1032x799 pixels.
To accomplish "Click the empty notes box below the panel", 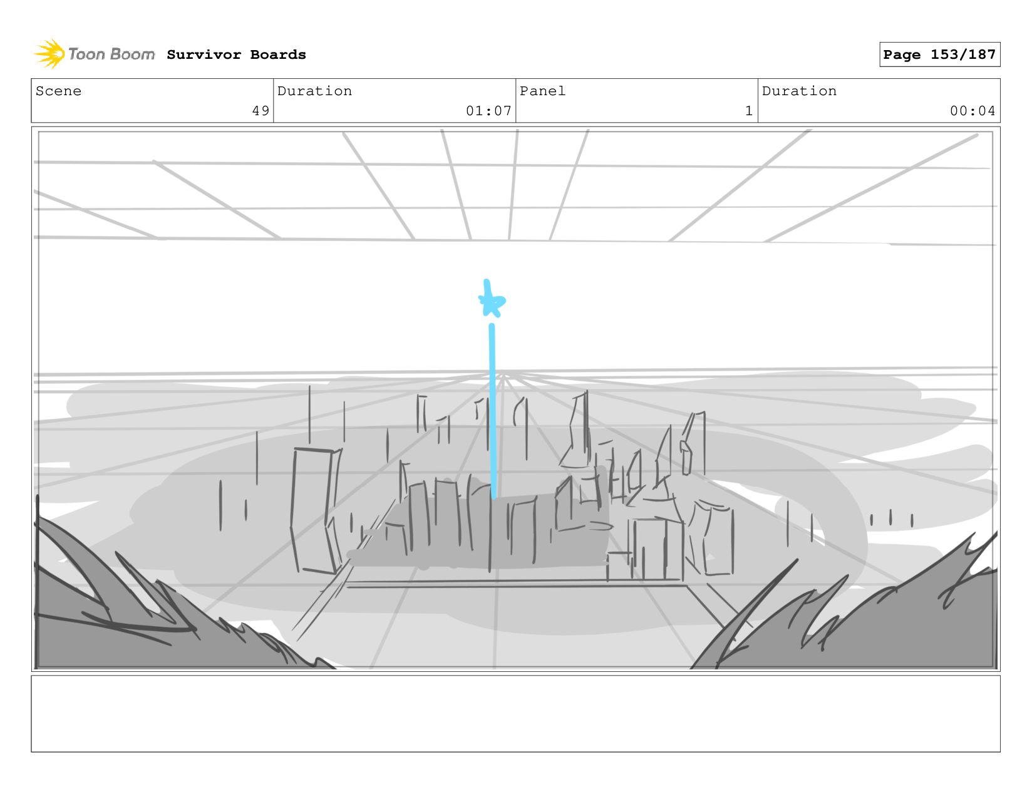I will [515, 713].
